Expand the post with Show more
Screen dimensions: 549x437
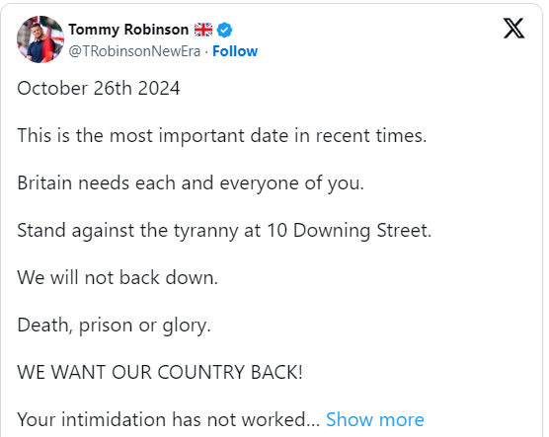pos(375,419)
